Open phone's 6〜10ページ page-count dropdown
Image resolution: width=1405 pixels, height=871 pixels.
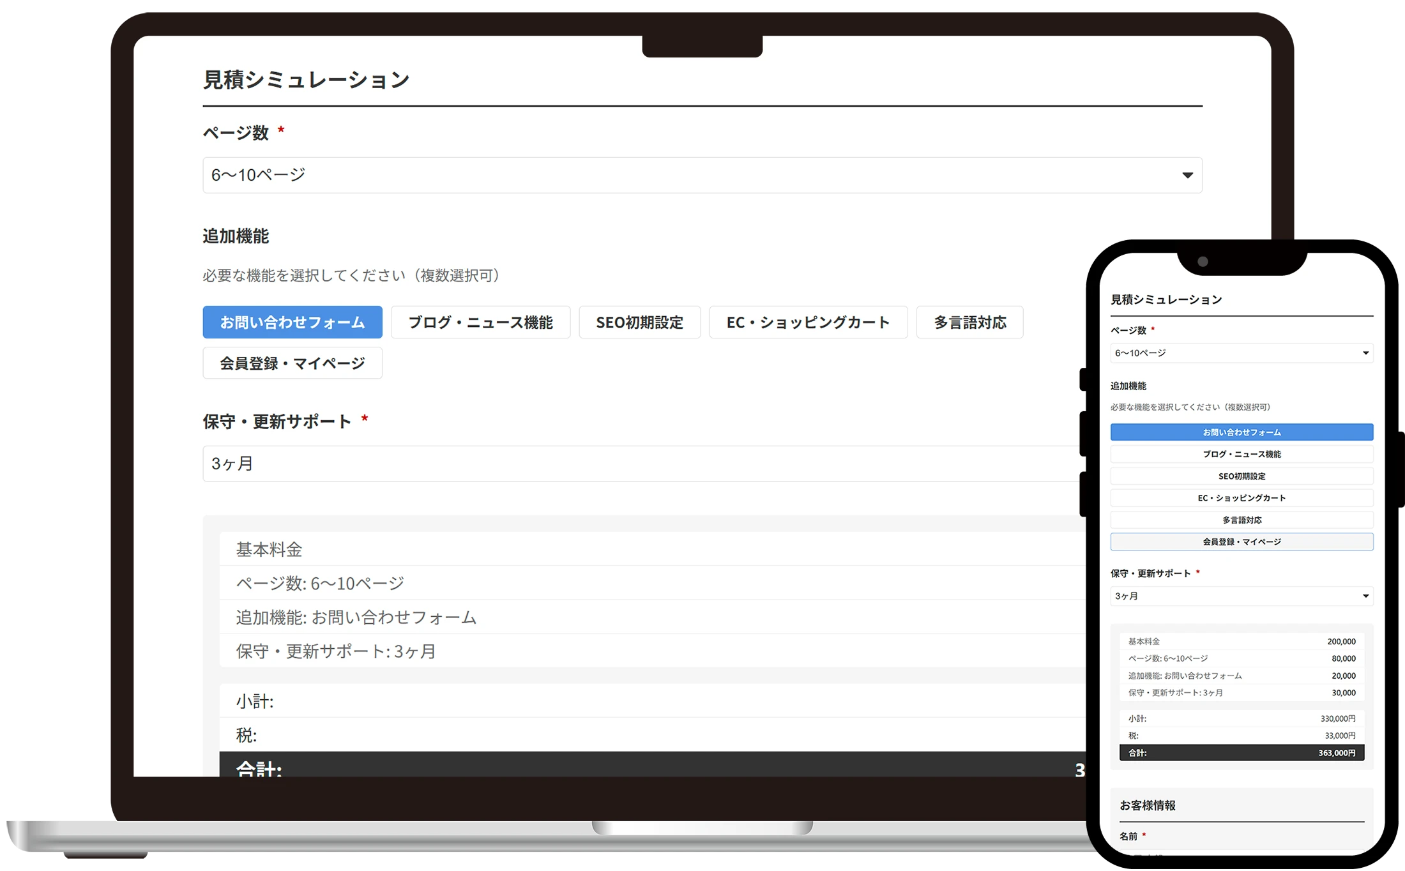1233,353
